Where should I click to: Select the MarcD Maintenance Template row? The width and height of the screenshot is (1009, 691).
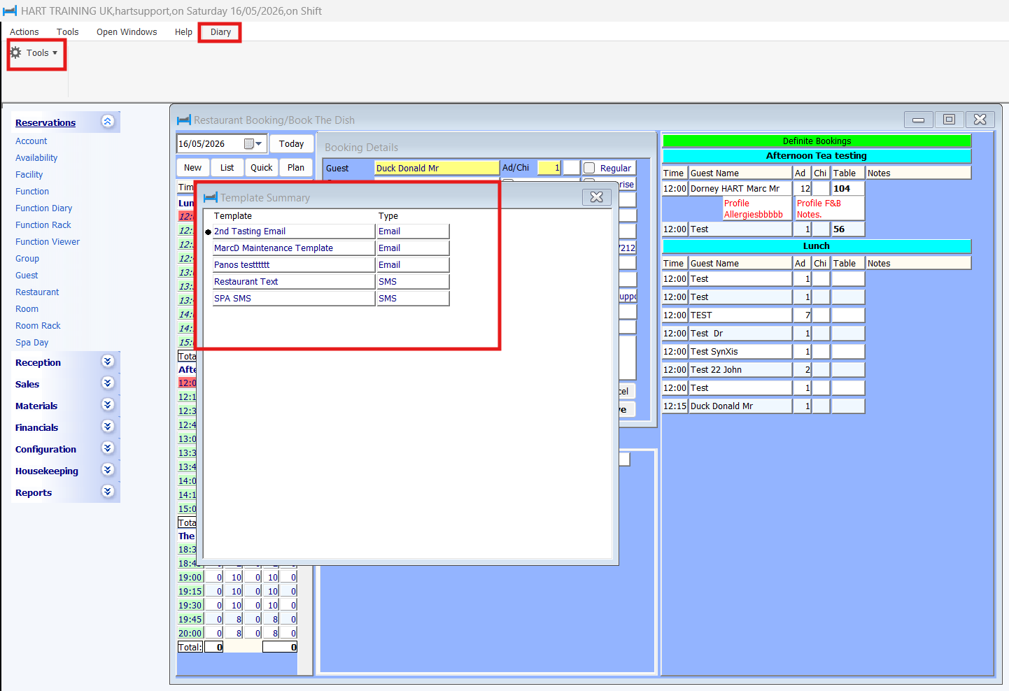[294, 248]
